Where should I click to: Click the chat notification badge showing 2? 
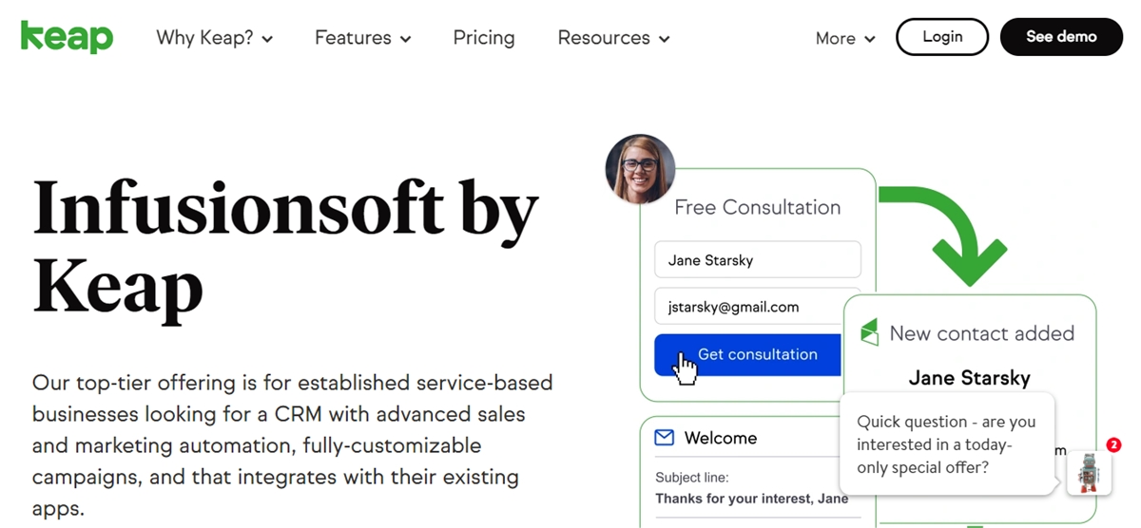pos(1113,444)
